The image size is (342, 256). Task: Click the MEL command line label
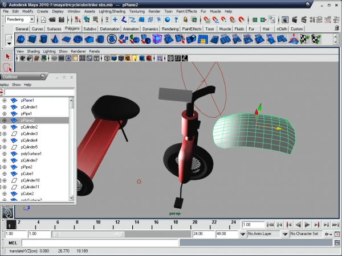pyautogui.click(x=13, y=243)
